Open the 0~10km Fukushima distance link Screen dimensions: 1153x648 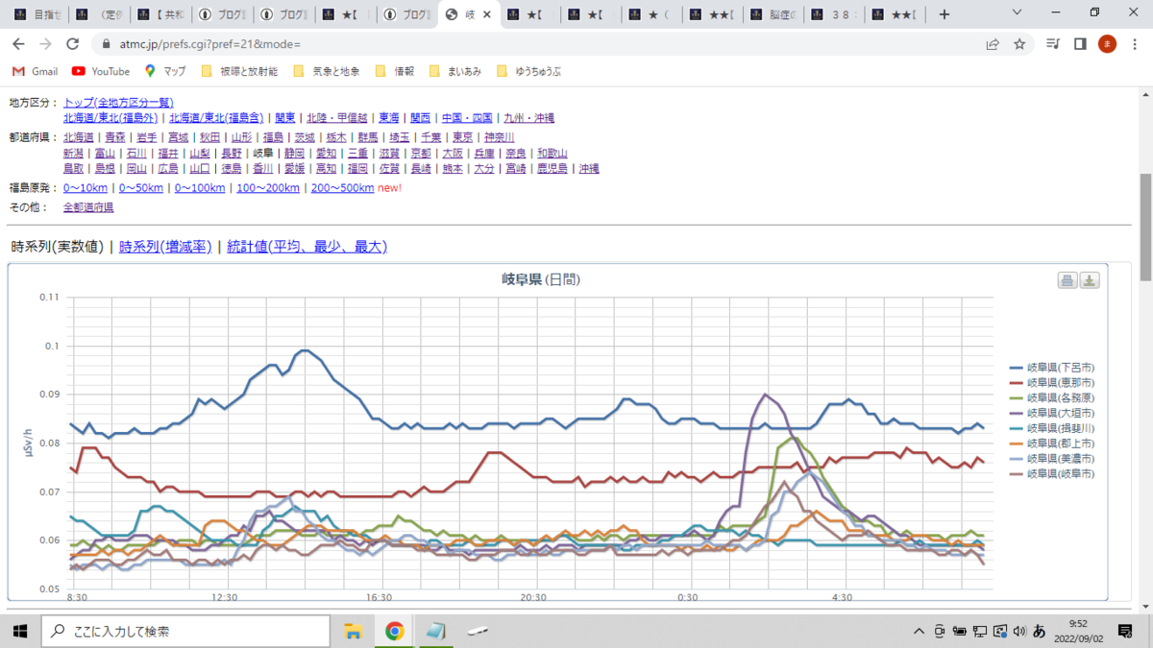(x=86, y=188)
